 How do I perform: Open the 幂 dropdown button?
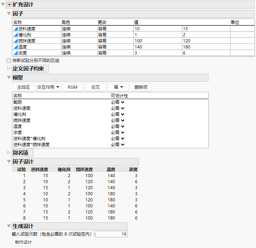(118, 87)
